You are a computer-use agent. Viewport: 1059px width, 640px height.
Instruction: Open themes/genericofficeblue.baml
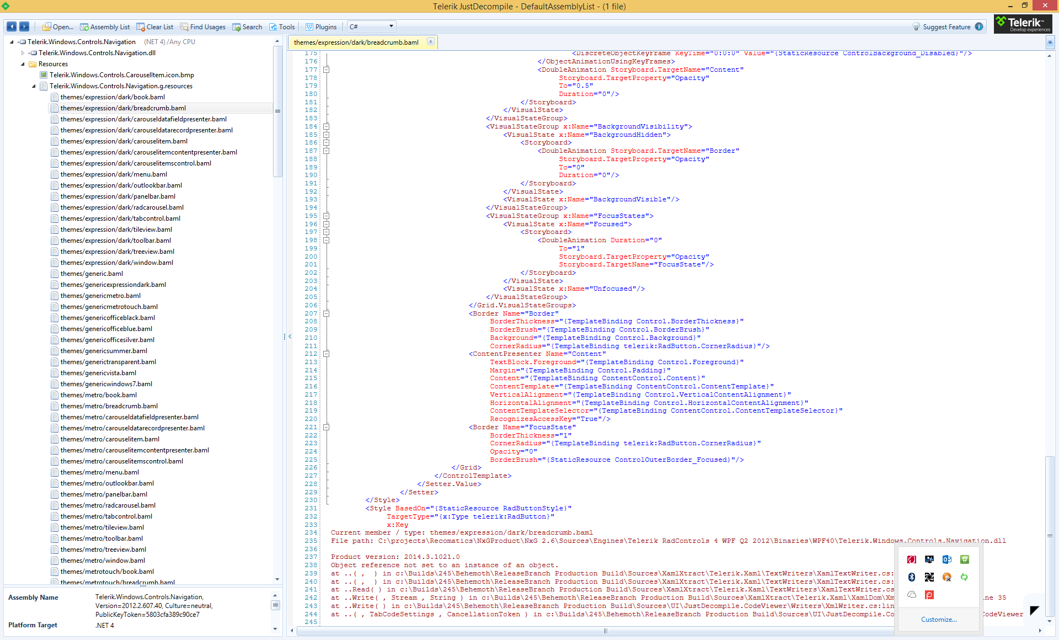pos(106,329)
